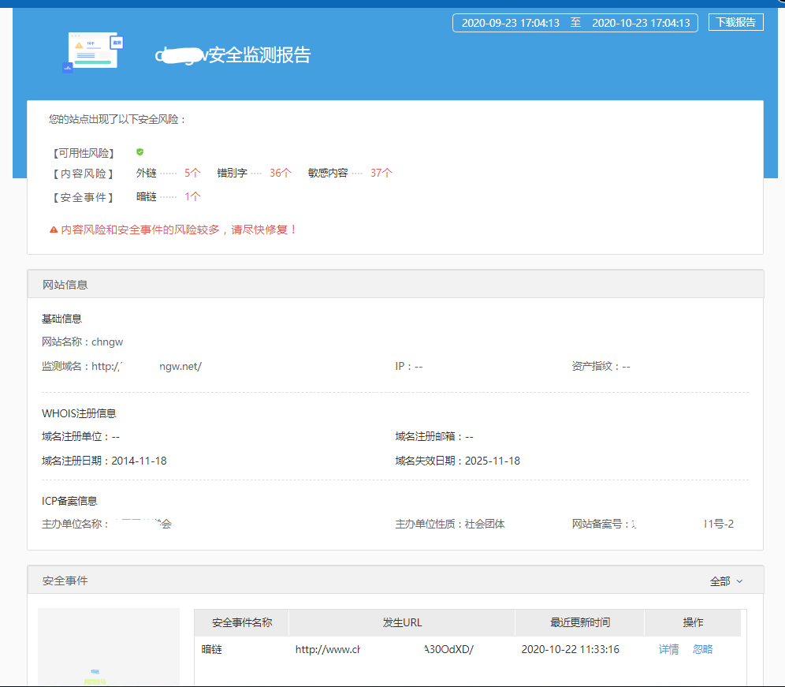Screen dimensions: 785x687
Task: Click the 域名注册日期：2014-11-18 text
Action: [x=104, y=461]
